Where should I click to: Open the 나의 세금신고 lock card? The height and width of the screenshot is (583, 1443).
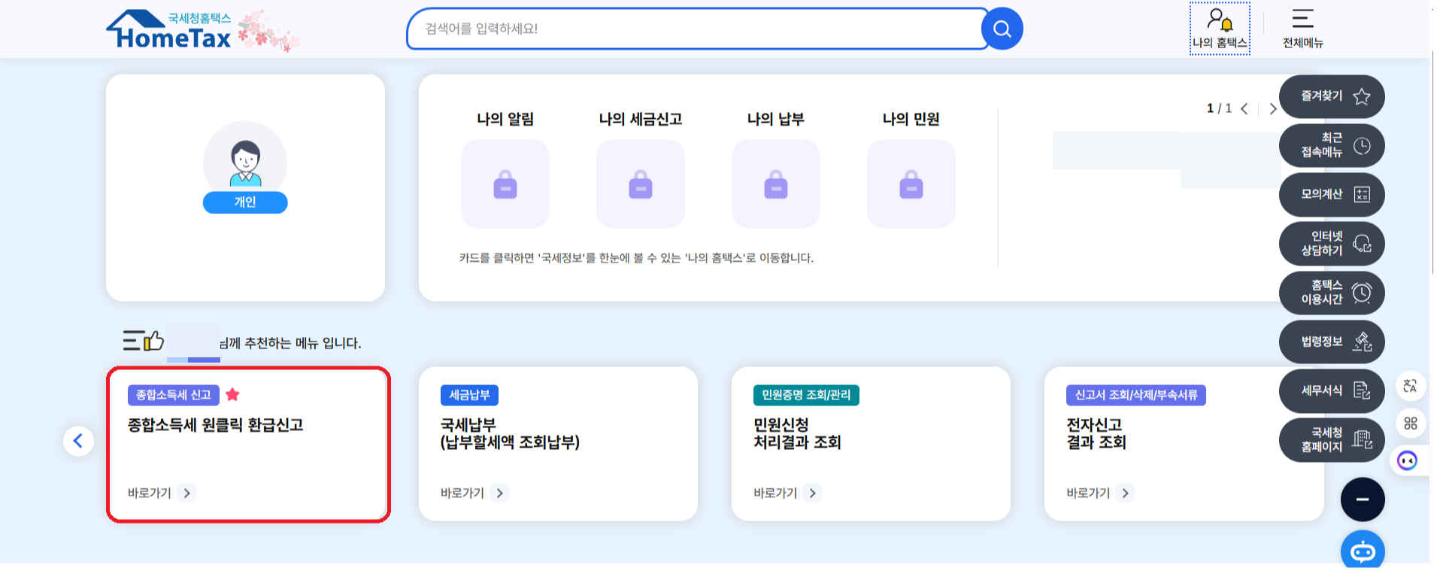641,184
